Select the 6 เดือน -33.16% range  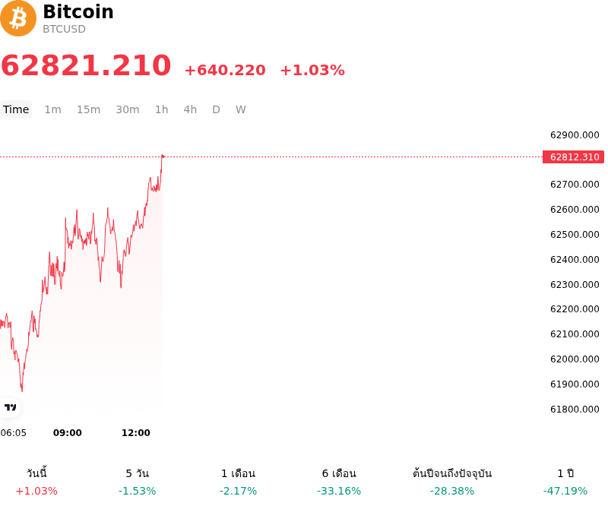point(339,482)
